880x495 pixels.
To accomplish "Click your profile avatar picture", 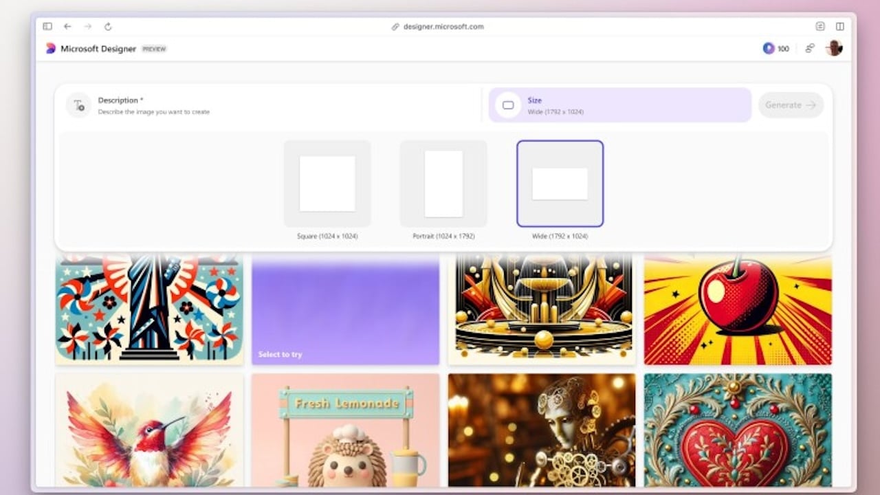I will pos(835,49).
